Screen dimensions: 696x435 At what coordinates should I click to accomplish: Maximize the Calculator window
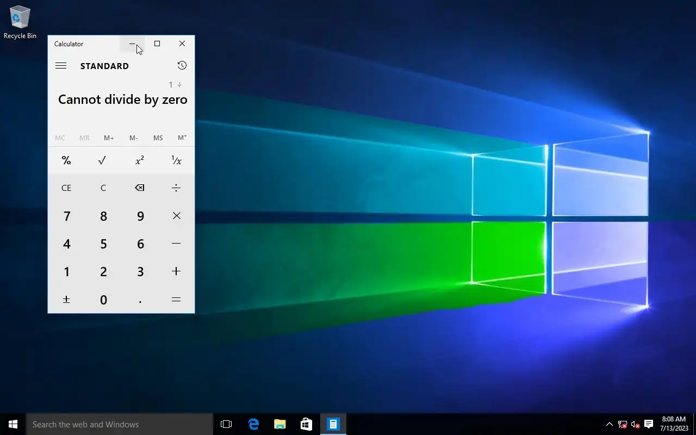tap(157, 44)
